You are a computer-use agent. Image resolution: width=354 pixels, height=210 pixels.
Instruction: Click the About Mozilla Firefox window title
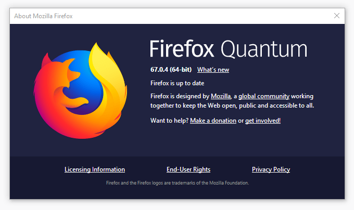click(x=43, y=16)
